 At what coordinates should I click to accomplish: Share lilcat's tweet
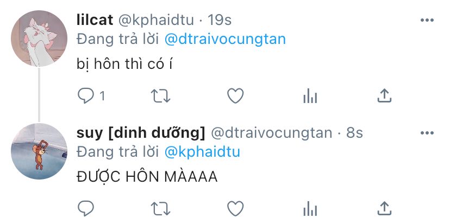(x=384, y=95)
